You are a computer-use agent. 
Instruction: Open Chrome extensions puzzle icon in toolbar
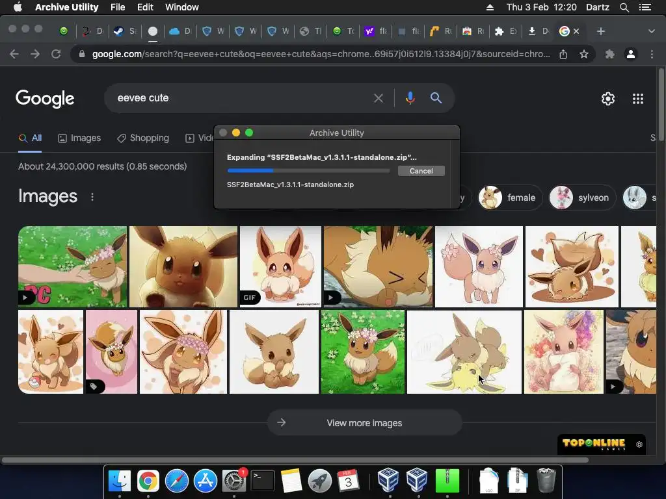tap(609, 54)
